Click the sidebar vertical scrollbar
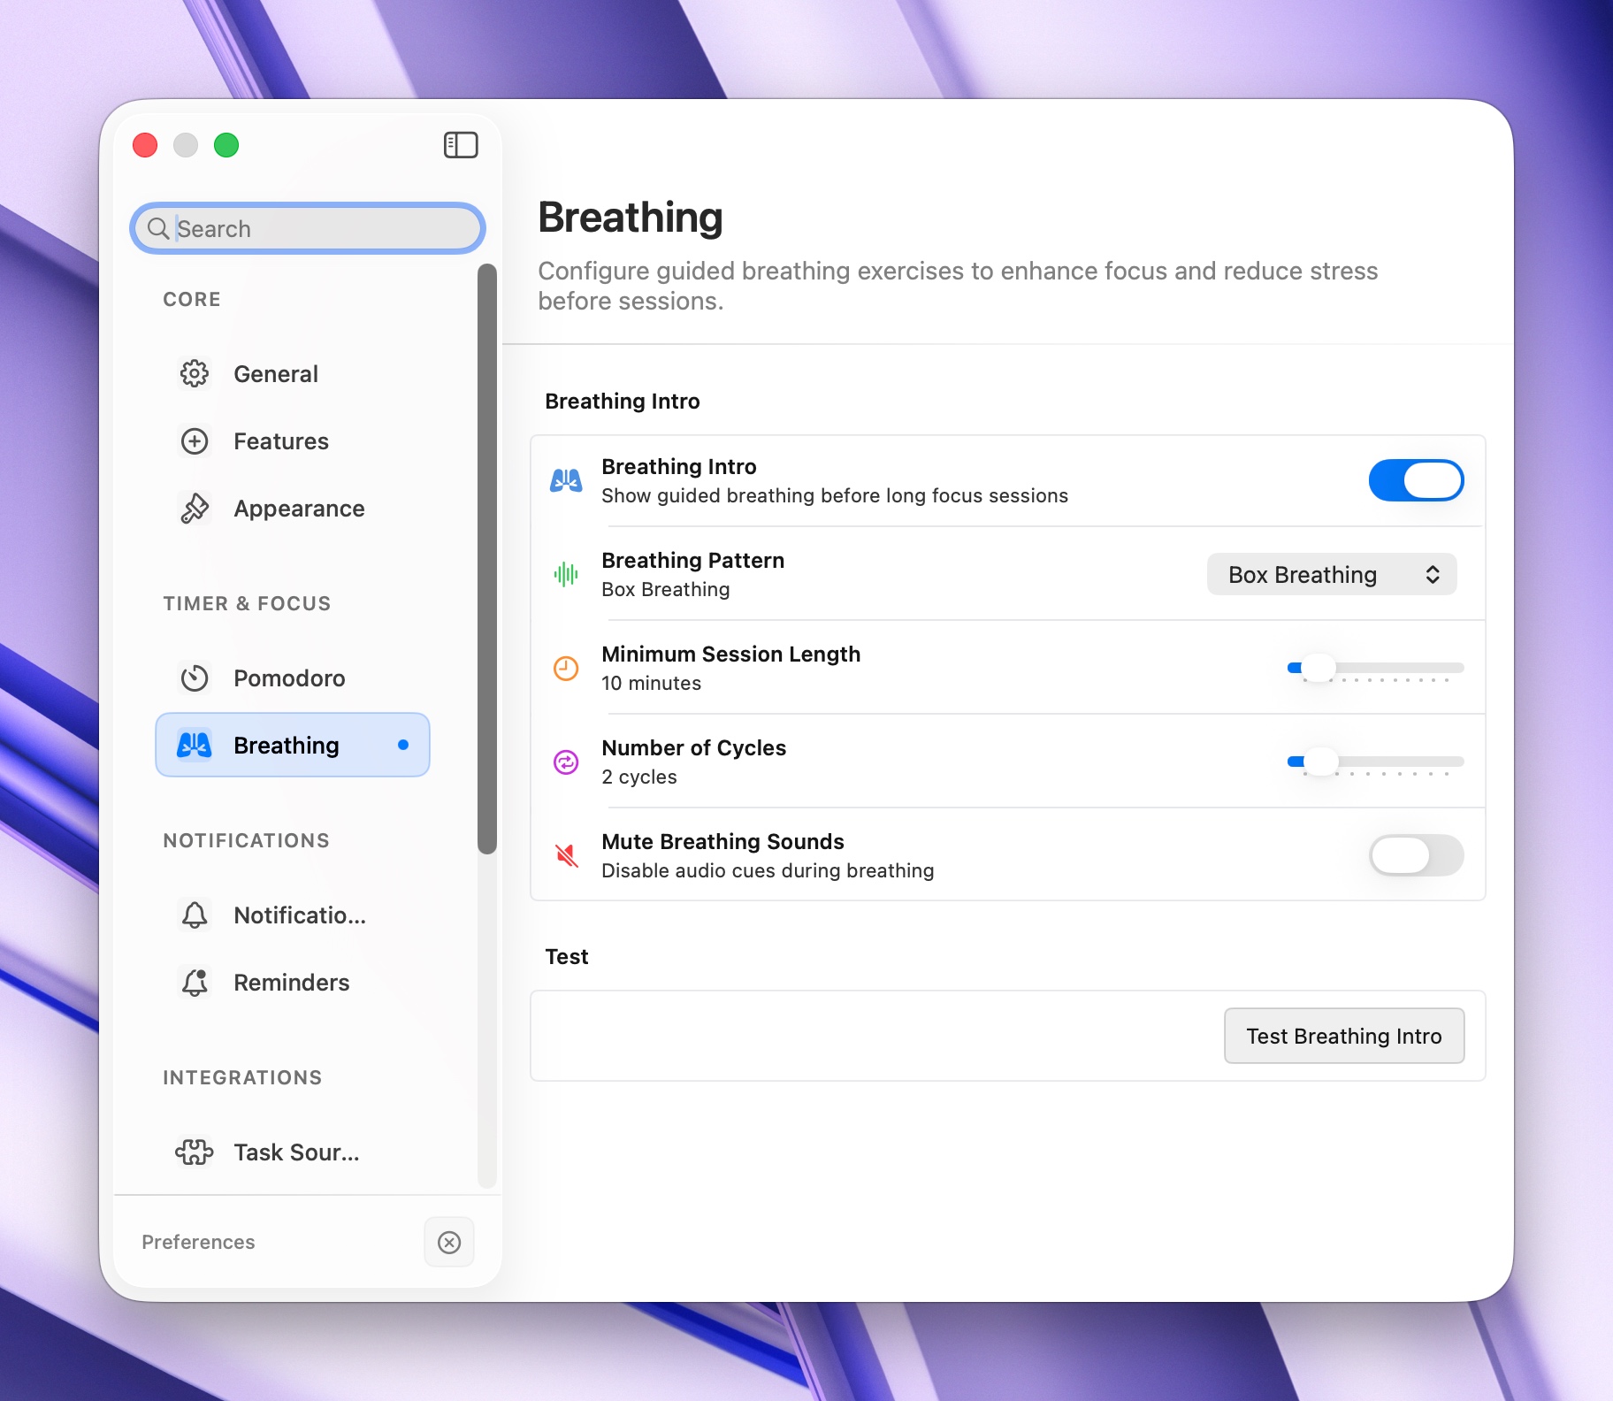This screenshot has height=1401, width=1613. 487,557
